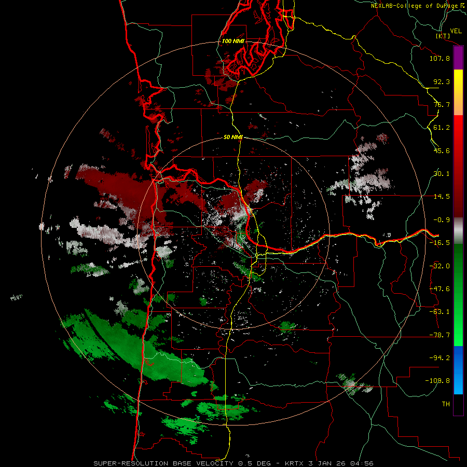
Task: Pick the yellow-orange segment of the color bar
Action: coord(458,92)
